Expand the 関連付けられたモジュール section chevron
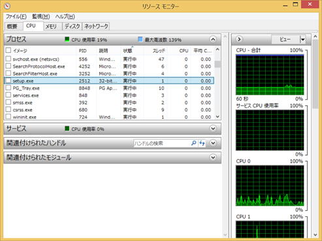322x241 pixels. 213,157
